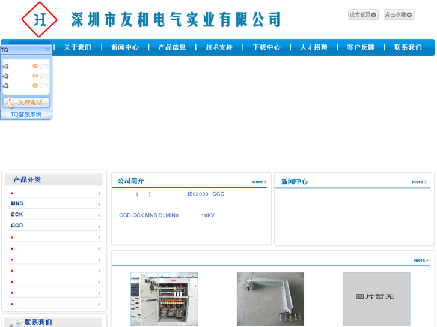
Task: Click the 公司简介 section heading
Action: tap(130, 181)
